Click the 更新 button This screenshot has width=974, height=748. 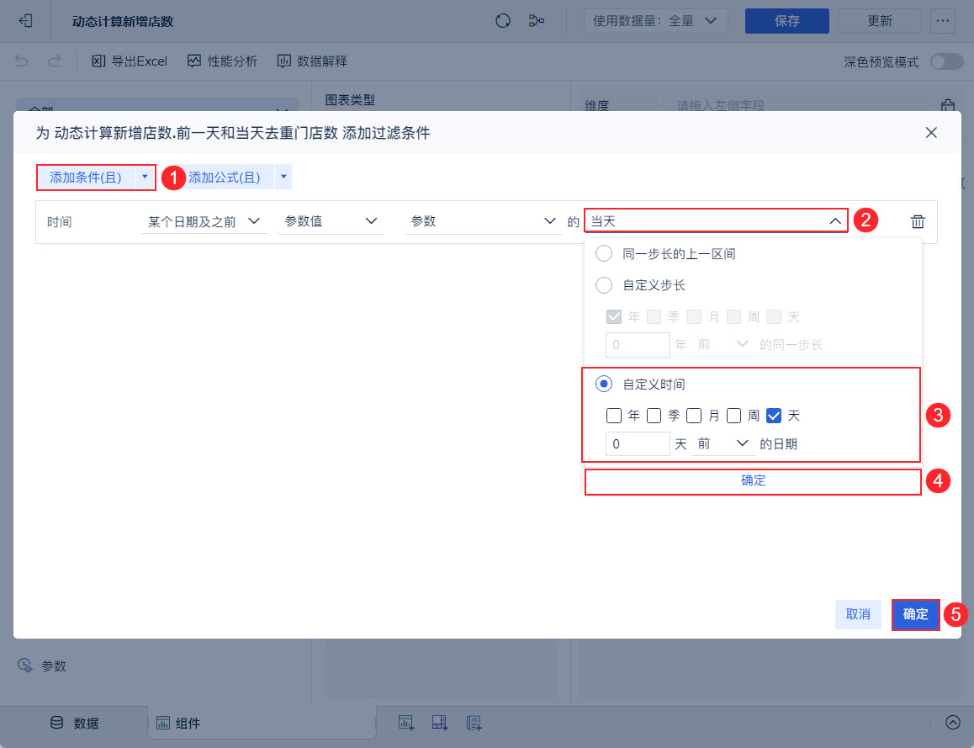879,21
